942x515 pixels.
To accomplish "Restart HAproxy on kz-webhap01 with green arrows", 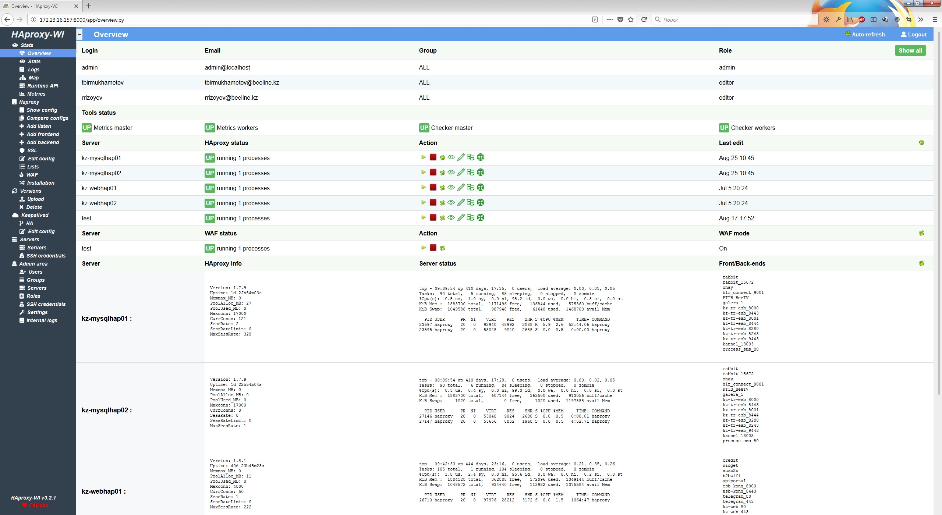I will click(x=442, y=188).
